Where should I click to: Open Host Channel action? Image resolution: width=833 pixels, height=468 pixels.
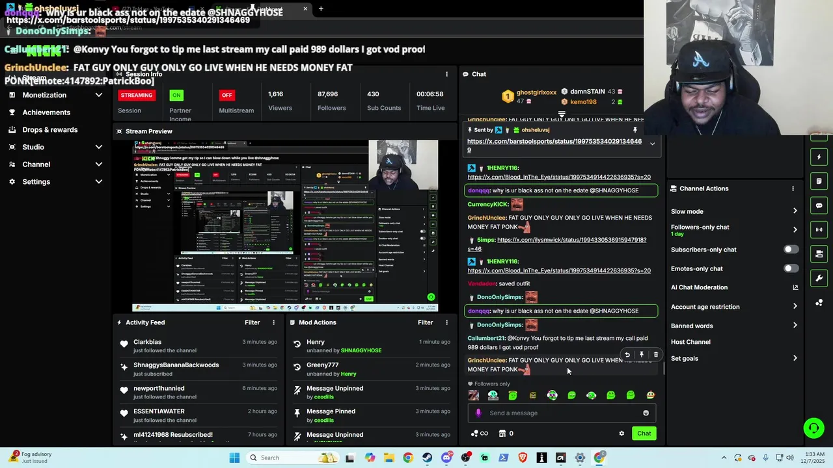(x=690, y=342)
